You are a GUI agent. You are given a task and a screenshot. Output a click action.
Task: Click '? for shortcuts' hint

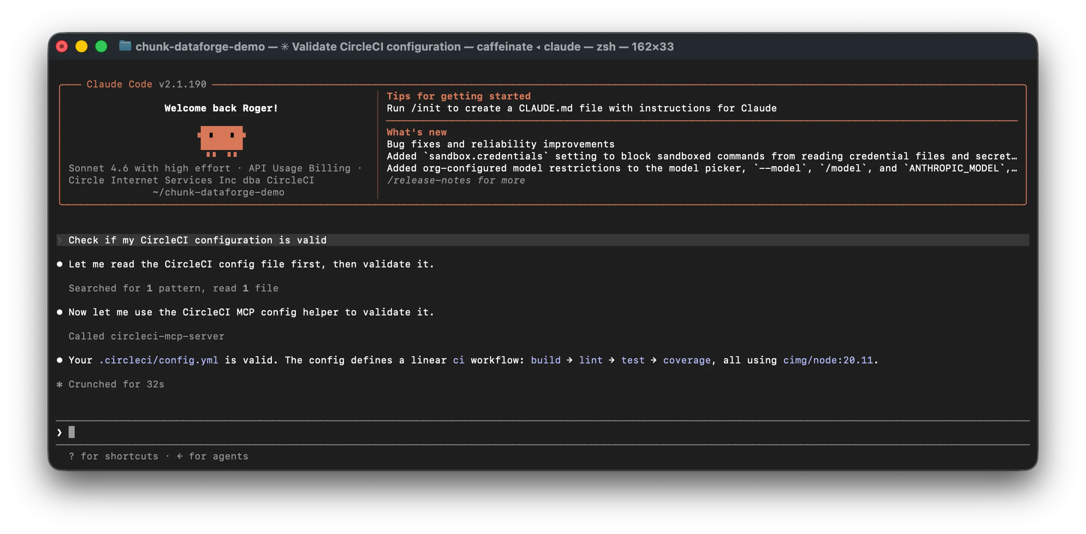113,456
